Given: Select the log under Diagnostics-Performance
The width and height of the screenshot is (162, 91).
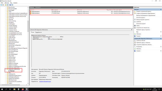Looking at the screenshot, I should 12,71.
